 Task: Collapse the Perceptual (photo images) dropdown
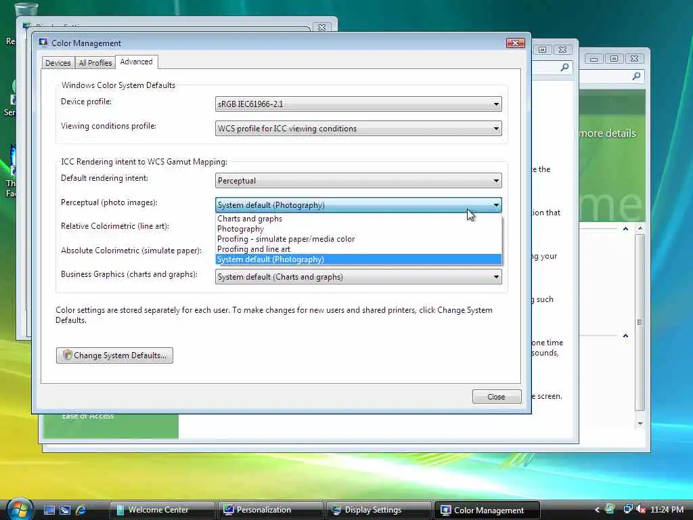359,205
